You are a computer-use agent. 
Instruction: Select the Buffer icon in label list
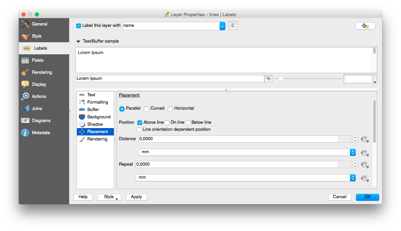click(82, 110)
